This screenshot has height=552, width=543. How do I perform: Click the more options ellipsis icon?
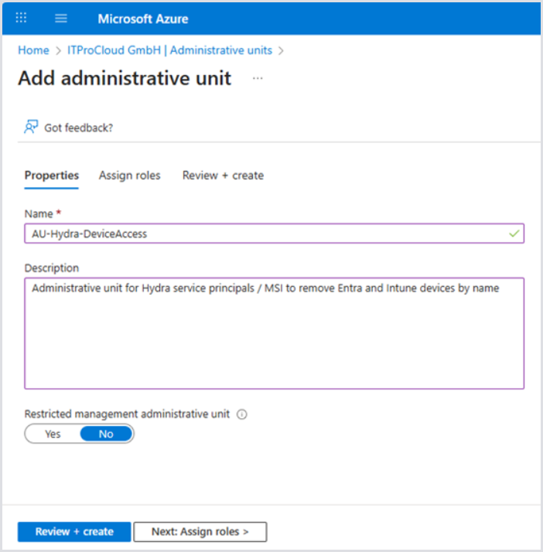click(x=258, y=78)
